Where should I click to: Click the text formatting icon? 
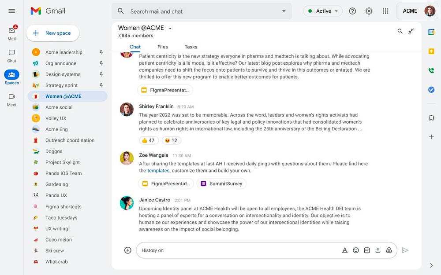[x=345, y=250]
